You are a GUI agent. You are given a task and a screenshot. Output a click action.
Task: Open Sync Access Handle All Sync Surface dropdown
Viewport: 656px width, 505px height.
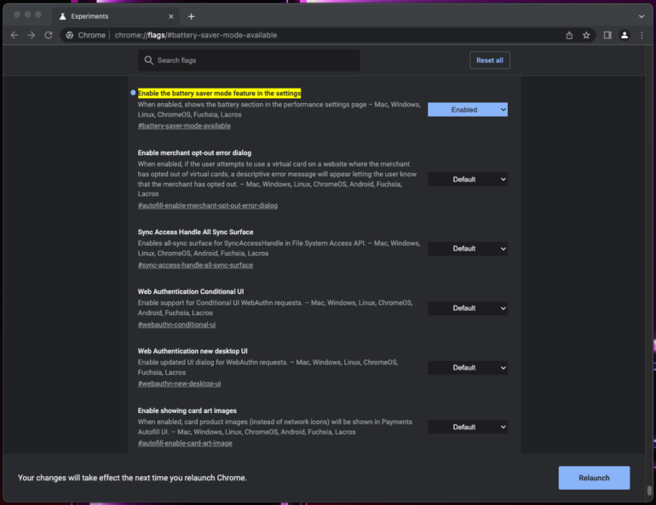coord(468,249)
